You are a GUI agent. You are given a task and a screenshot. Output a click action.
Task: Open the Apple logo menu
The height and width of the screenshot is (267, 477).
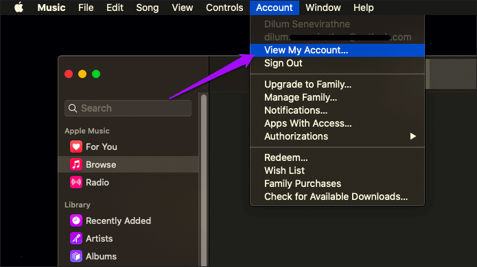(19, 8)
